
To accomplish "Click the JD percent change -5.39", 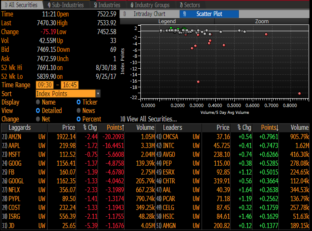I will [x=91, y=226].
